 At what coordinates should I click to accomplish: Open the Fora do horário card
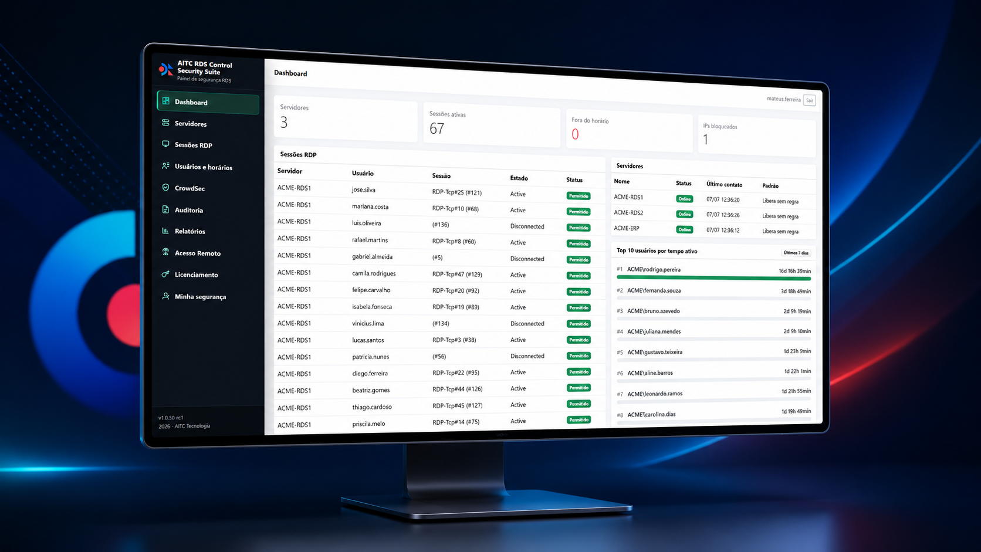point(629,130)
